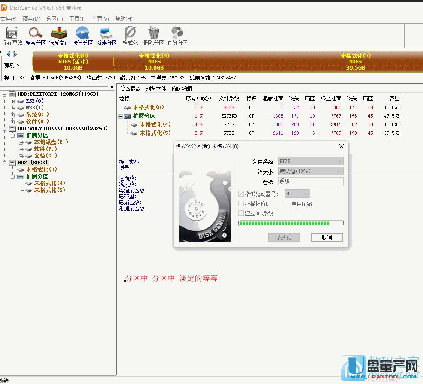Screen dimensions: 423x384
Task: Click the 恢复文件 recover files icon
Action: coord(59,36)
